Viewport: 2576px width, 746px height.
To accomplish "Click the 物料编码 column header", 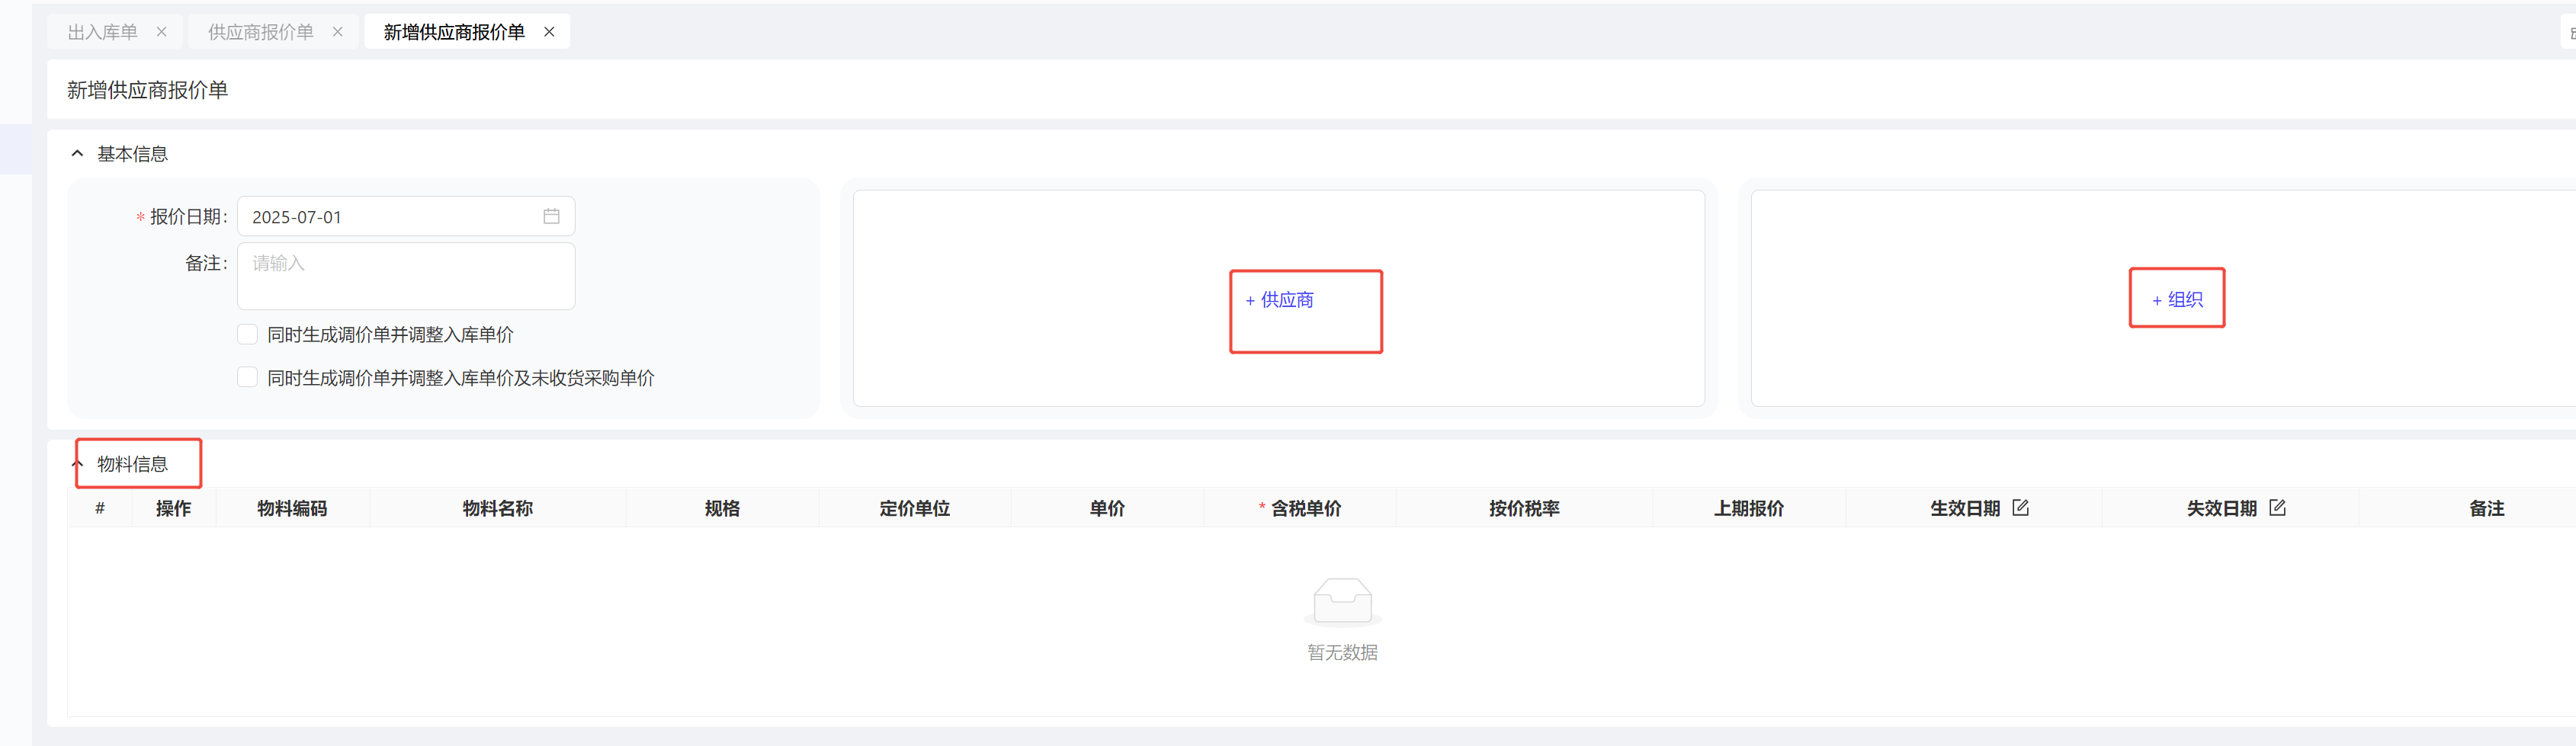I will pos(292,508).
